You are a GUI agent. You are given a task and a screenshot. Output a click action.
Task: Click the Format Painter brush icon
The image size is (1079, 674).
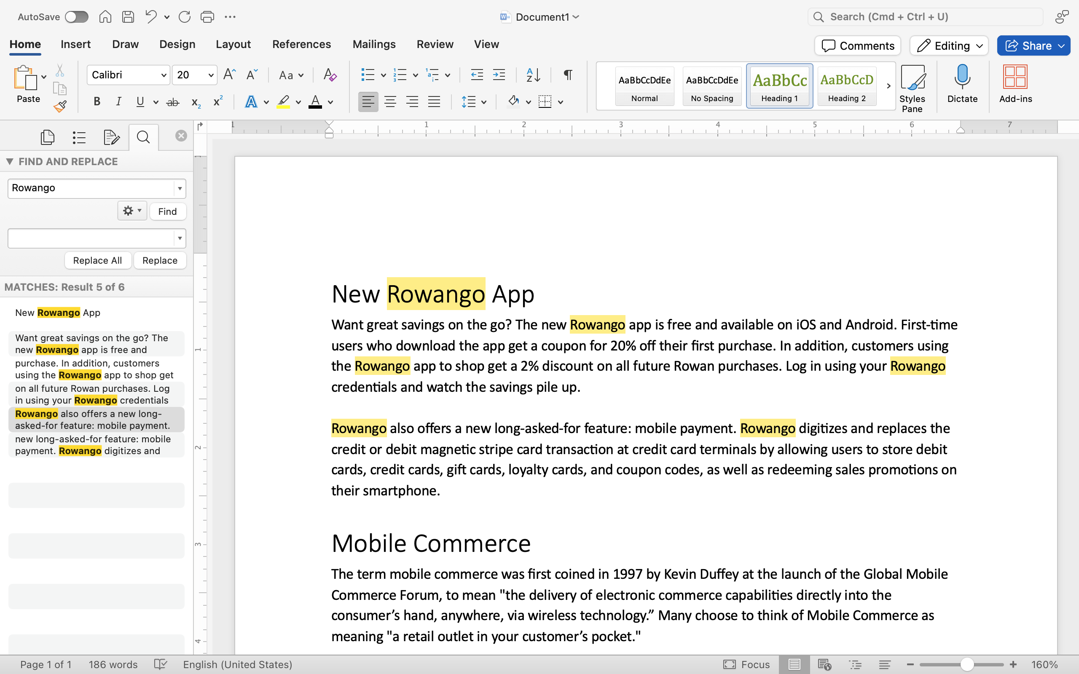[60, 106]
